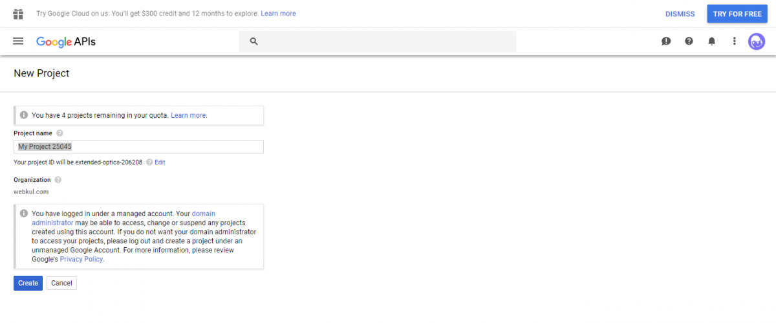The height and width of the screenshot is (323, 776).
Task: Open Learn more link in quota notice
Action: 188,115
